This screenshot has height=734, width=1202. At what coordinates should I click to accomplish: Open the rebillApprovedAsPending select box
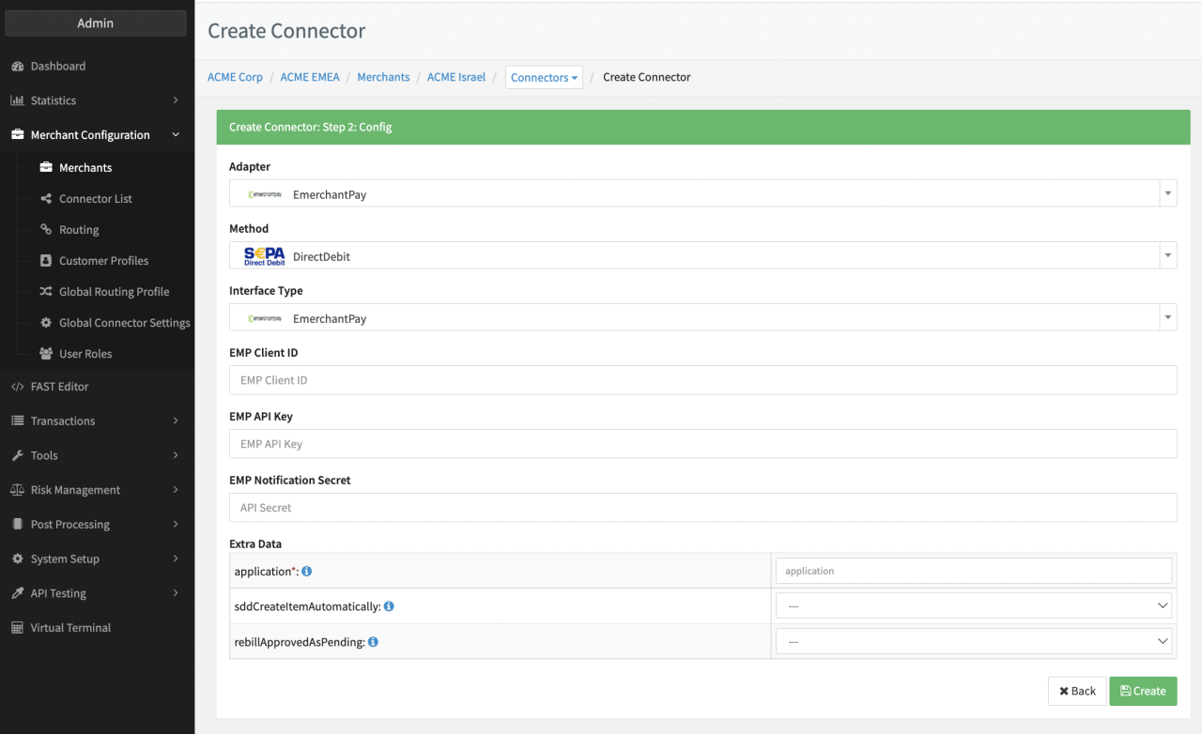pyautogui.click(x=973, y=642)
